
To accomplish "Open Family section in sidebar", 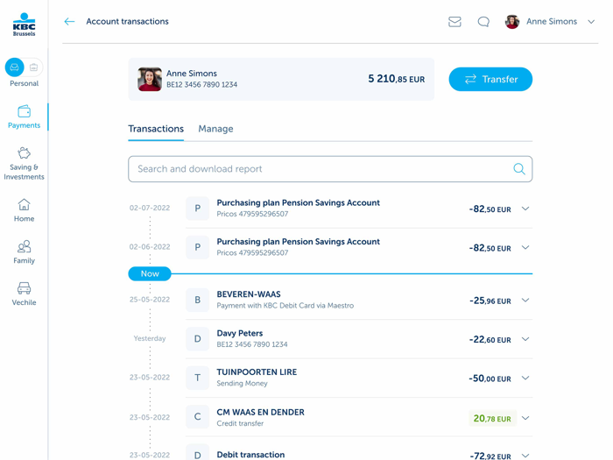I will click(24, 252).
